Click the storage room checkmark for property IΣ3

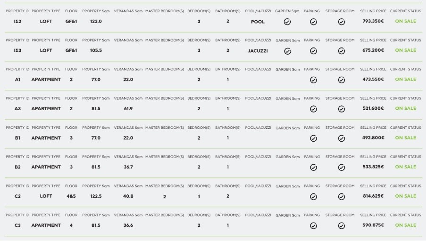click(x=342, y=51)
